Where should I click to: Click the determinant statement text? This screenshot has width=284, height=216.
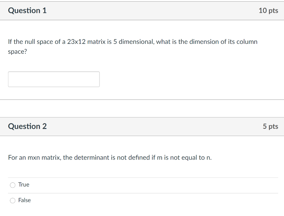point(110,157)
